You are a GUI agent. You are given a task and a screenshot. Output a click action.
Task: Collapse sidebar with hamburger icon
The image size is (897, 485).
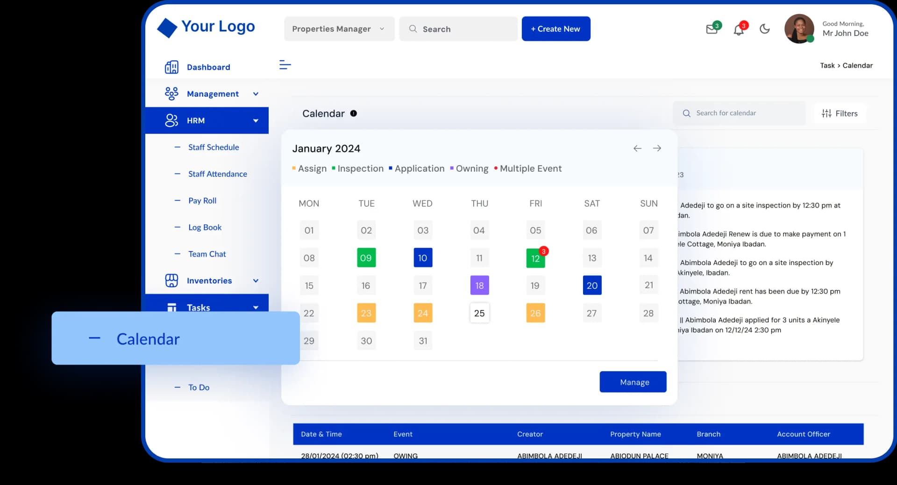[285, 65]
